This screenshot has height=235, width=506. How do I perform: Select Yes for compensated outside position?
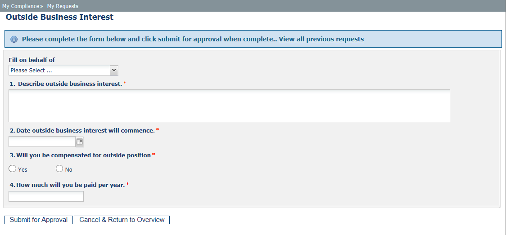click(12, 168)
